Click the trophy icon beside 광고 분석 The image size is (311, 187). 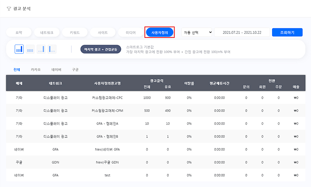9,9
